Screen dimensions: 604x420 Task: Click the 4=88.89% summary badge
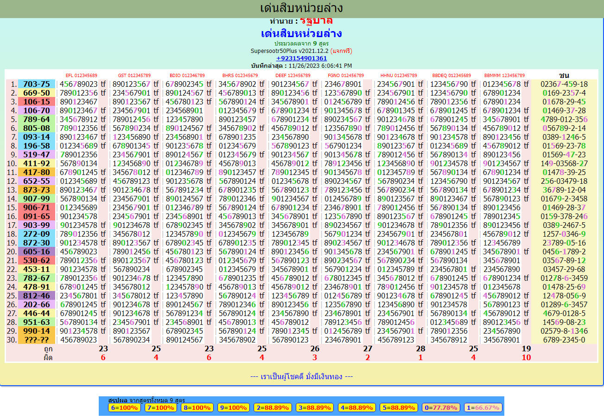tap(358, 408)
